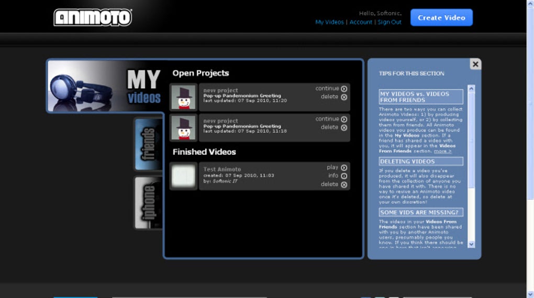Switch to the friends tab

pos(148,144)
